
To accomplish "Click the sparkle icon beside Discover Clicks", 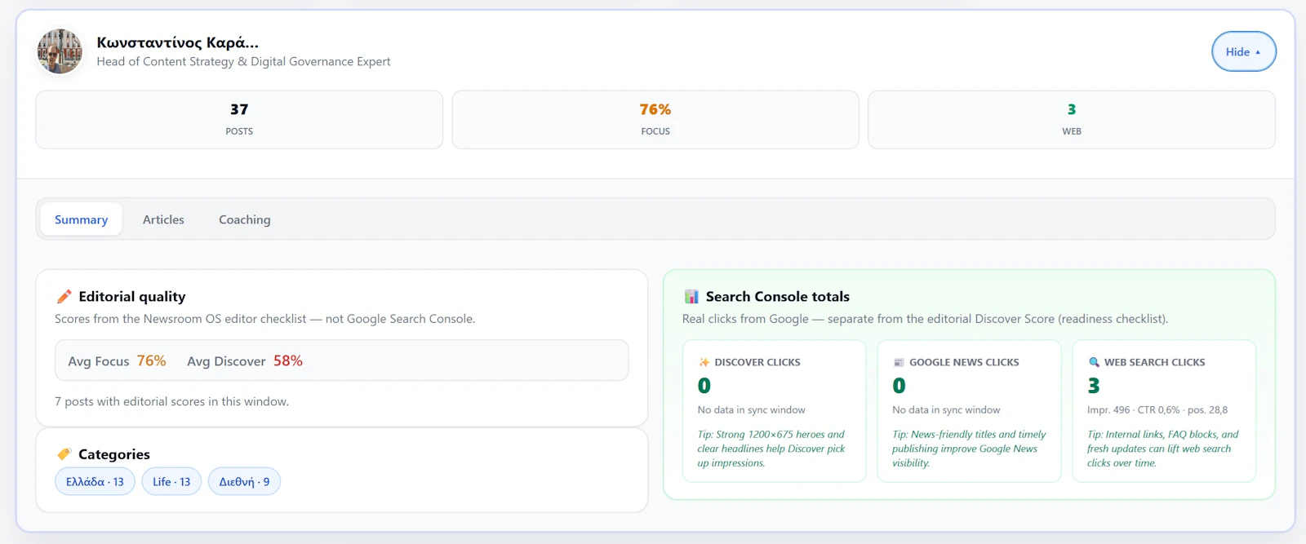I will click(x=704, y=362).
